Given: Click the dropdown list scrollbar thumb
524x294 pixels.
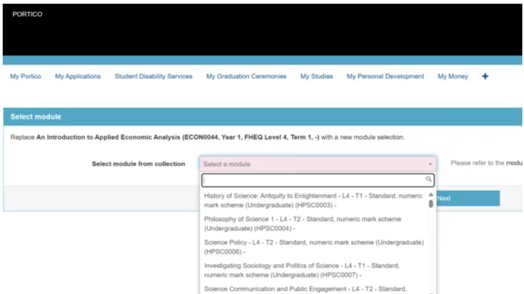Looking at the screenshot, I should 431,204.
